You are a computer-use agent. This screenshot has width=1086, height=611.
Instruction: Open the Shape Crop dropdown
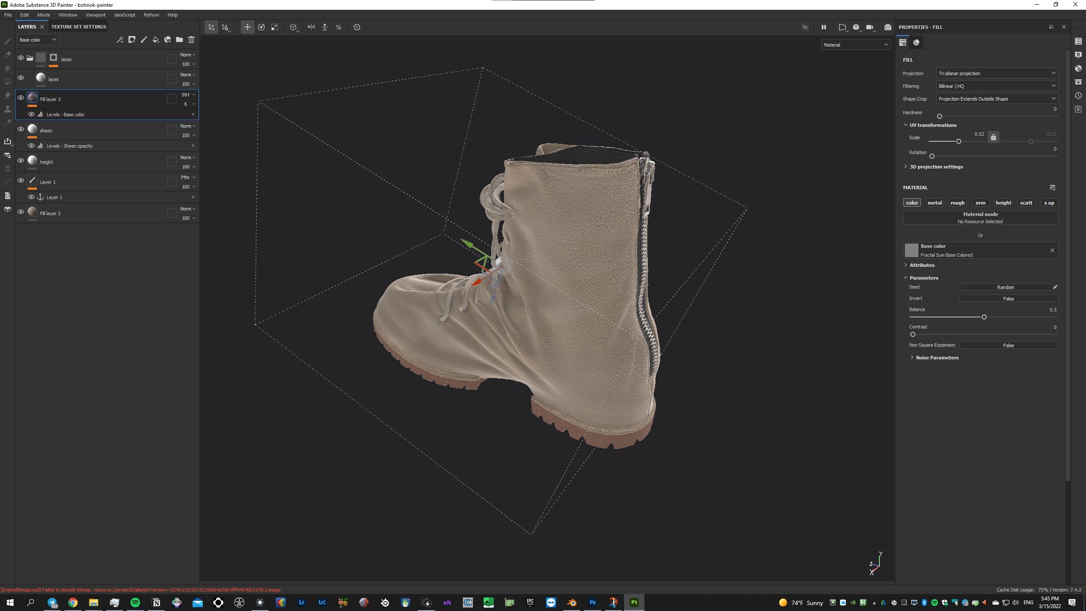(x=997, y=98)
